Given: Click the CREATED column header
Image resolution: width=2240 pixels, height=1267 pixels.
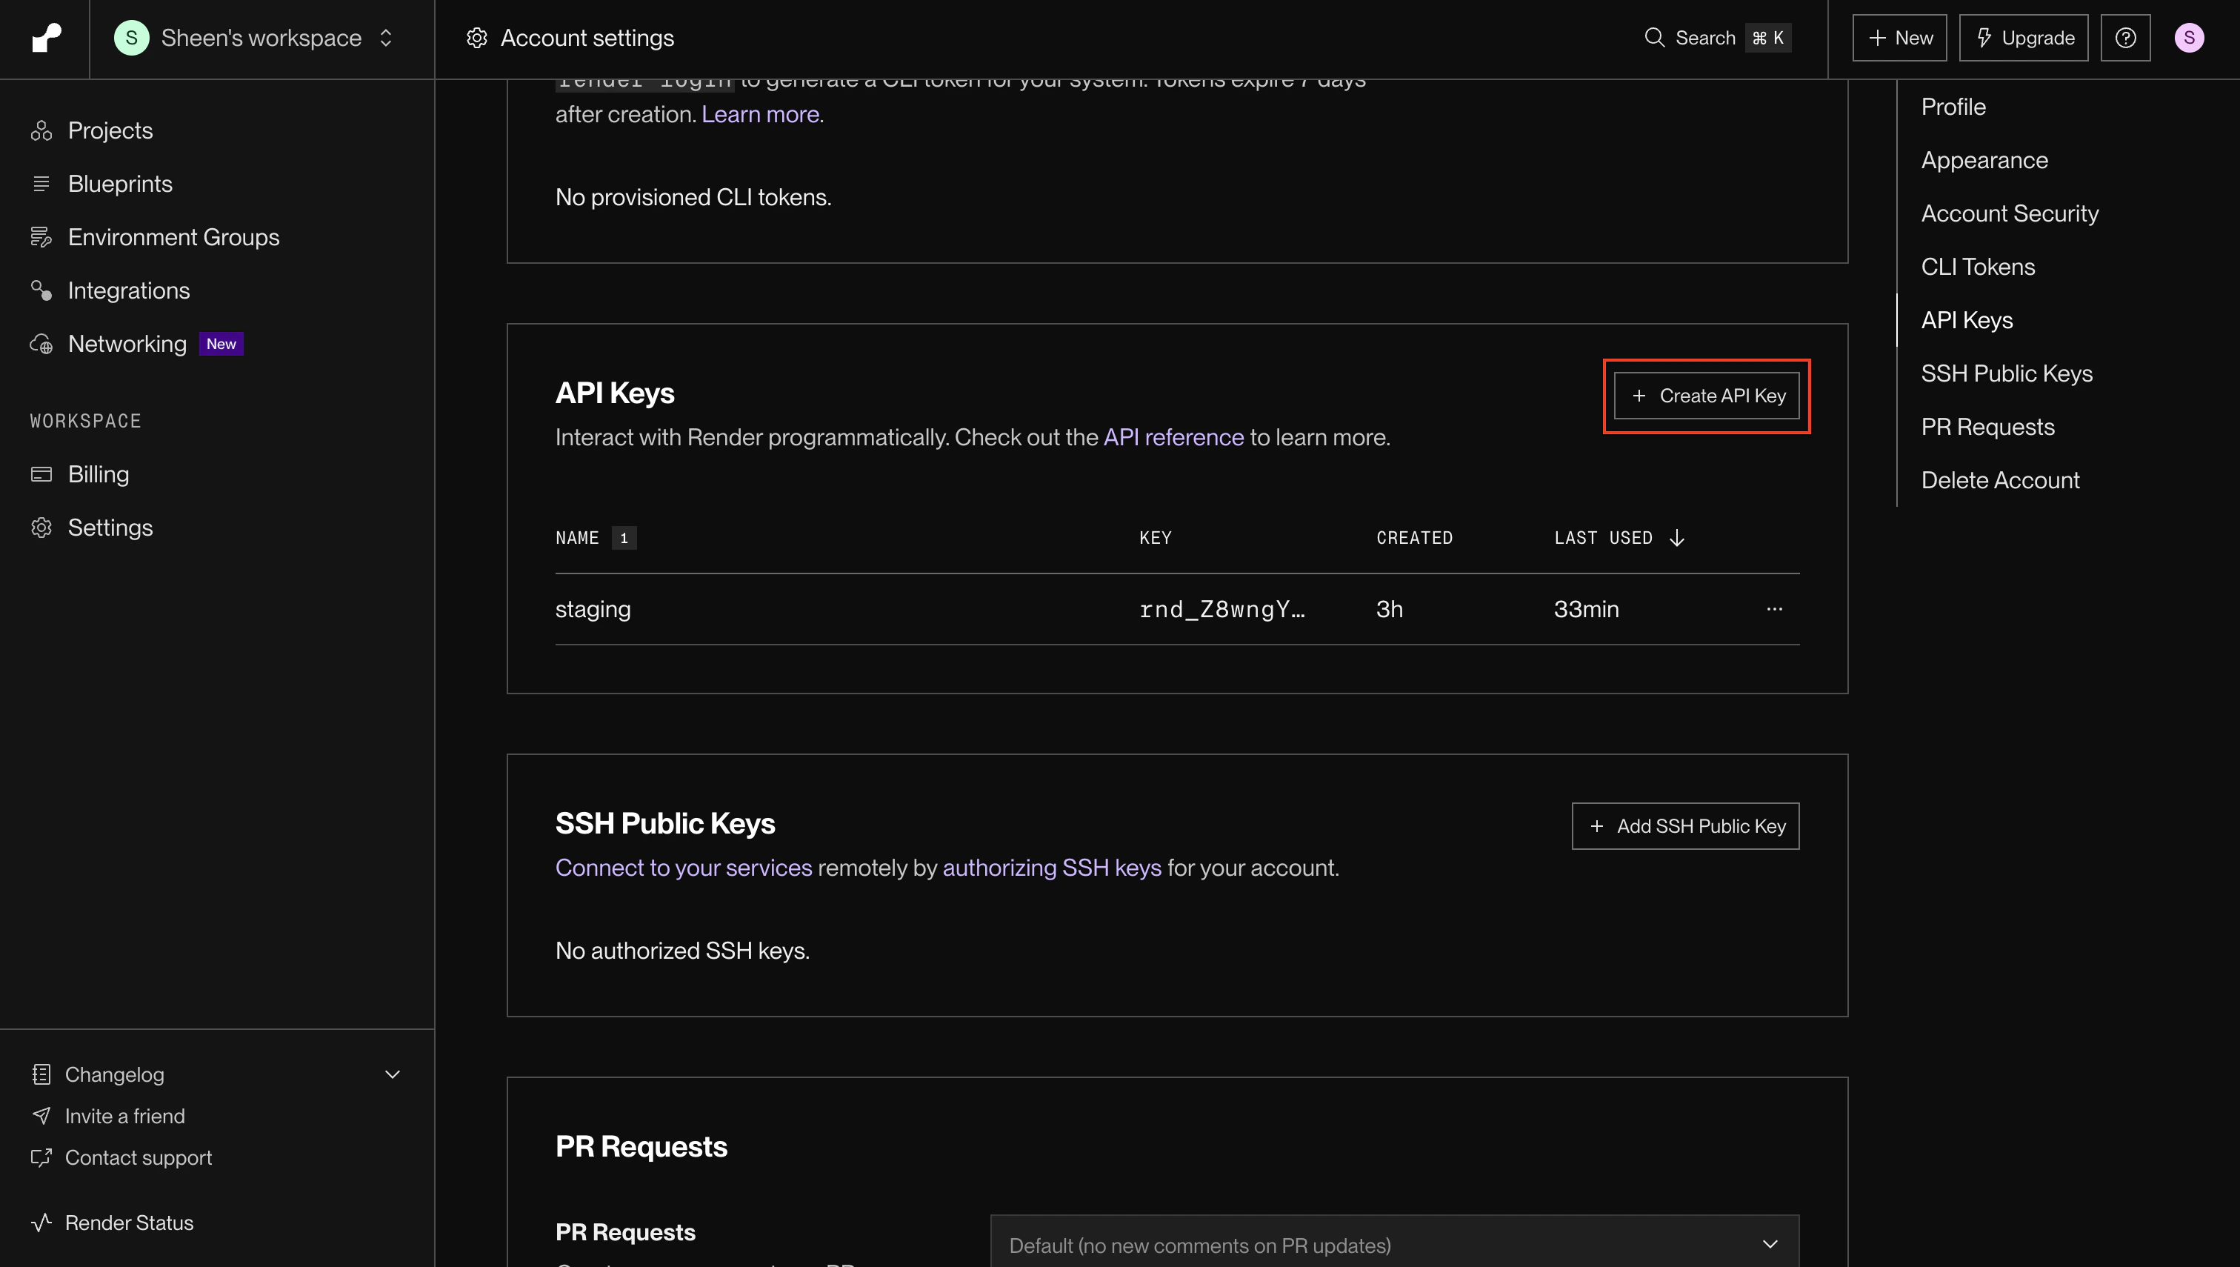Looking at the screenshot, I should pos(1415,539).
